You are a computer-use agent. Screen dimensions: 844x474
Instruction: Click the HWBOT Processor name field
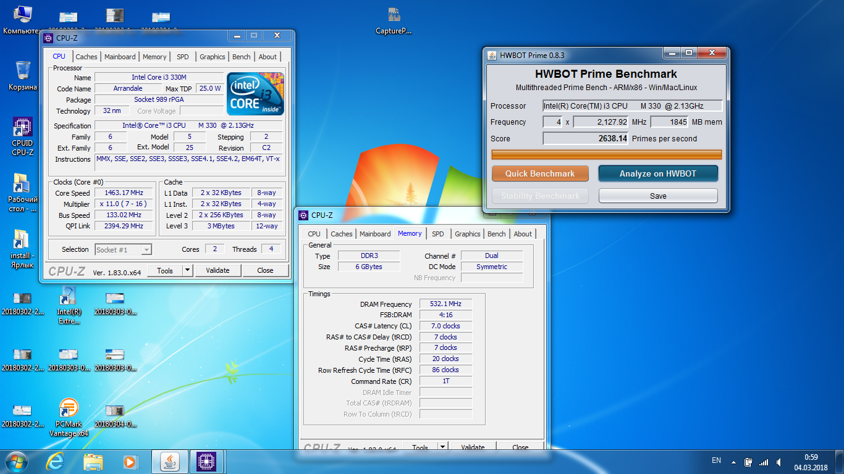click(x=632, y=106)
